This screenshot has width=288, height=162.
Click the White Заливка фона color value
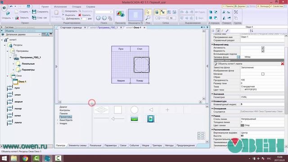(x=247, y=57)
